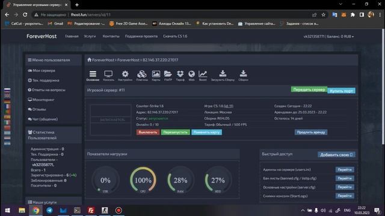Open the Тариф dropbox-style icon

(180, 76)
